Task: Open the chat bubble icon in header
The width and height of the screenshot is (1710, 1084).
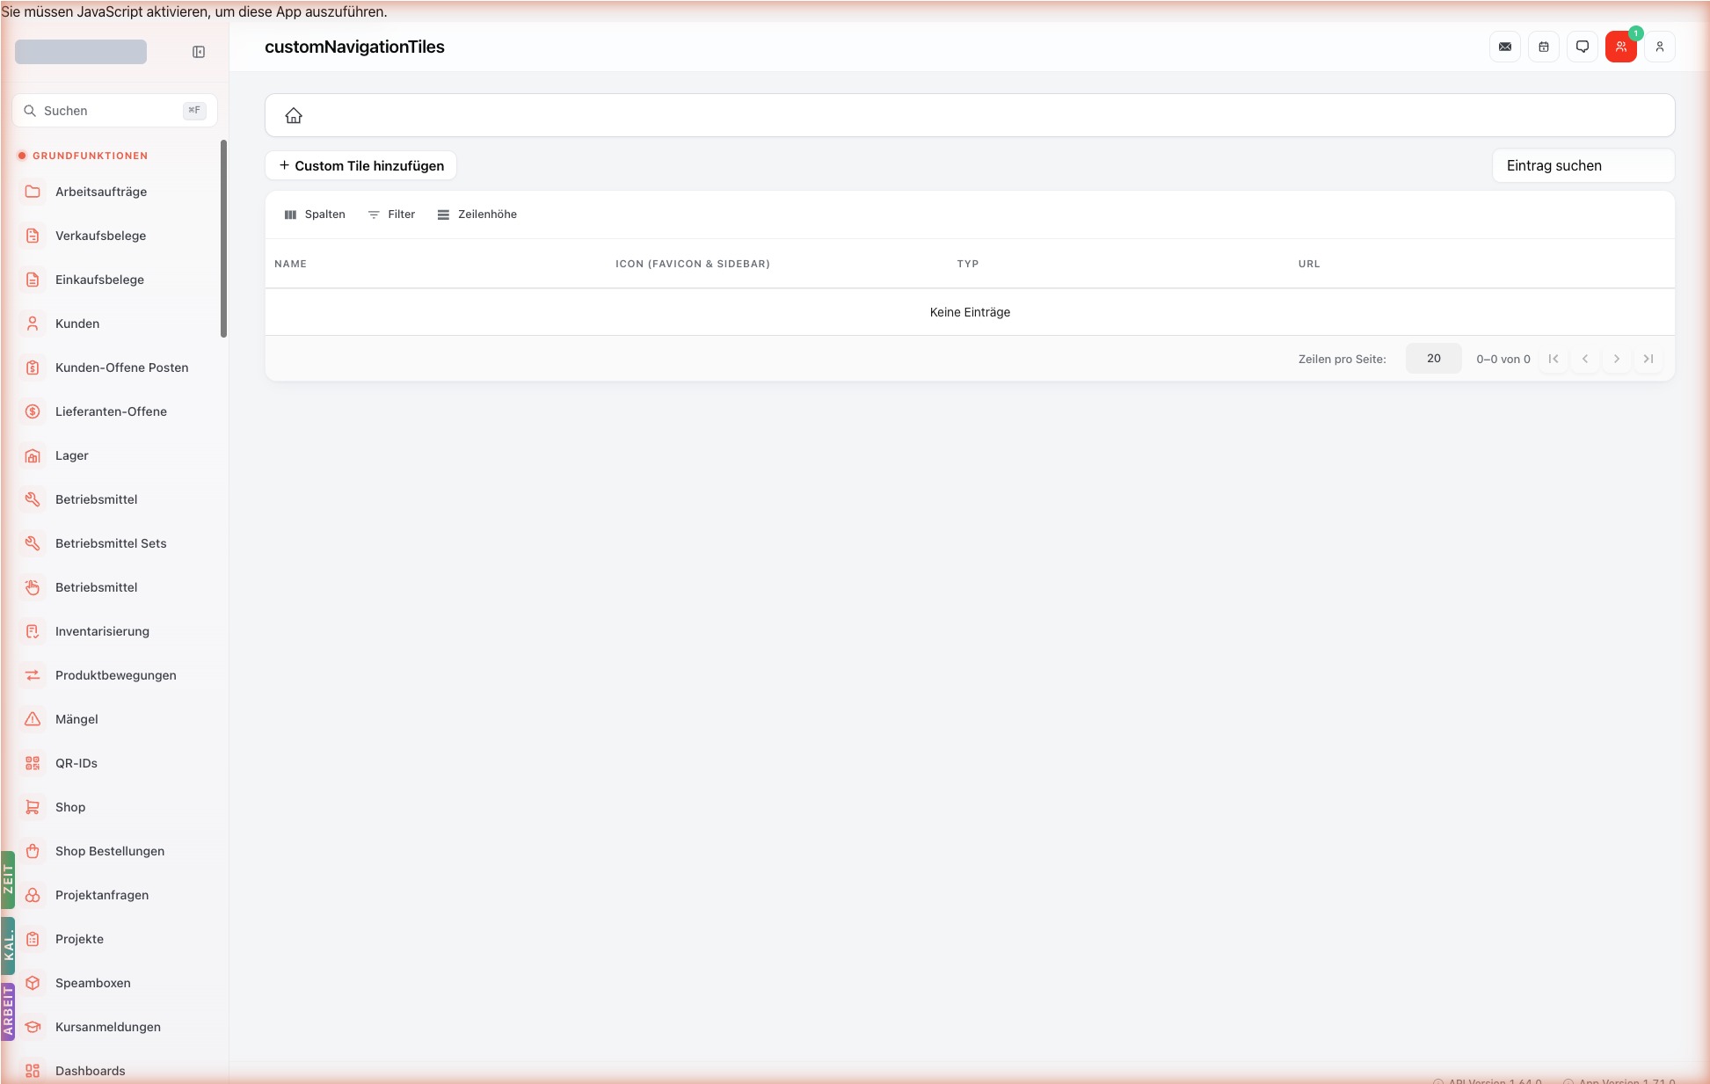Action: 1583,47
